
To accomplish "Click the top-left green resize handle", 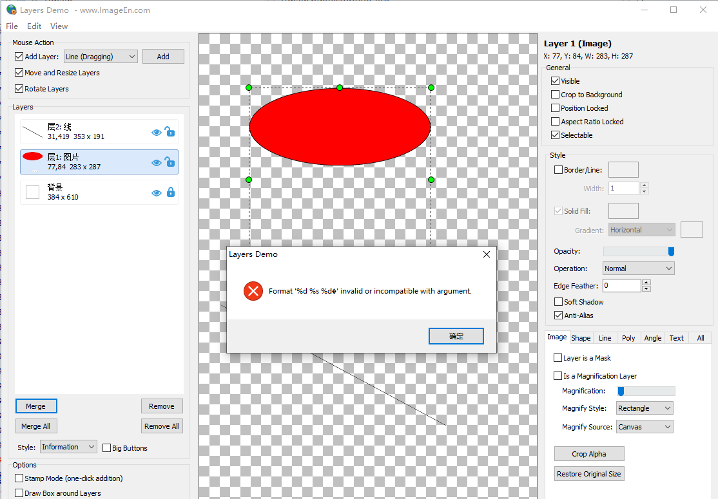I will tap(249, 88).
